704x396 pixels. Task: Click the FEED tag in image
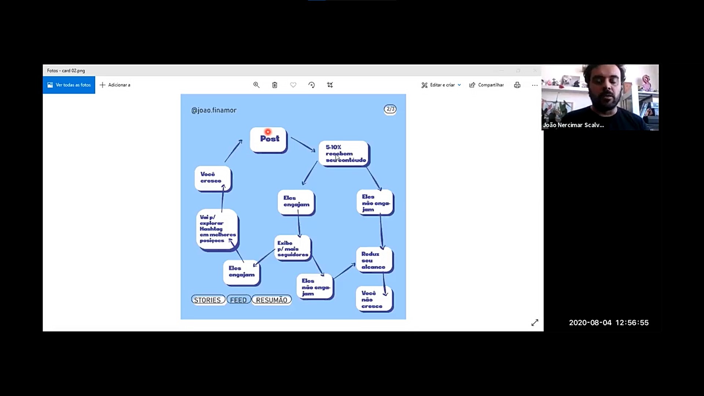[238, 300]
